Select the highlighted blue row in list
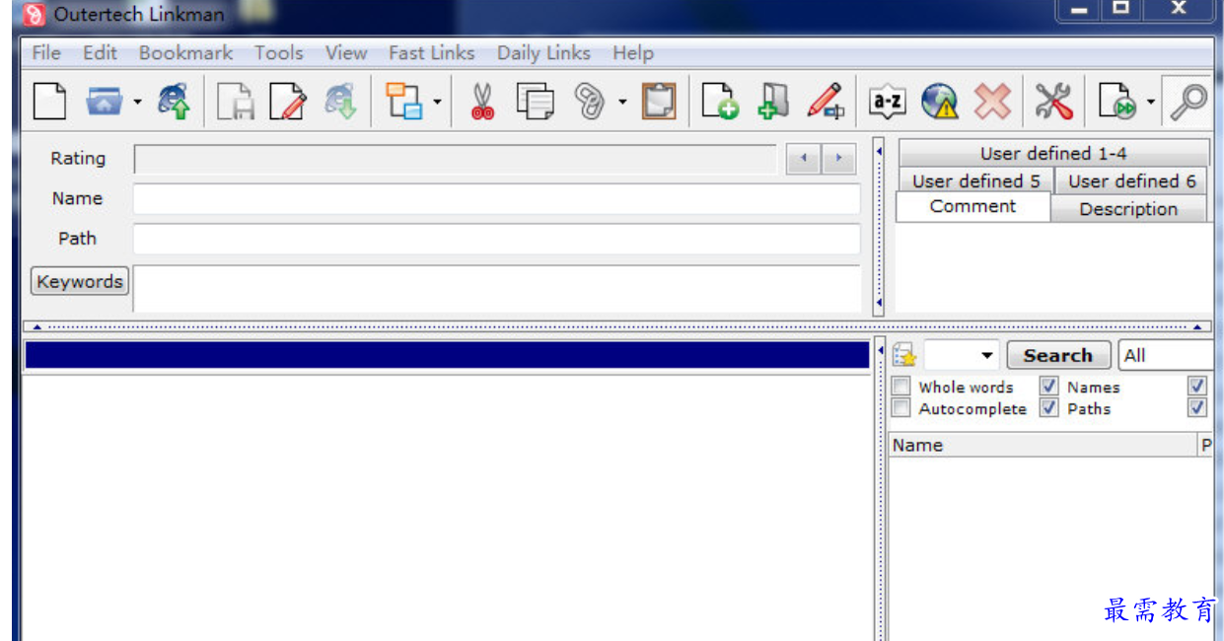Viewport: 1224px width, 641px height. point(447,355)
